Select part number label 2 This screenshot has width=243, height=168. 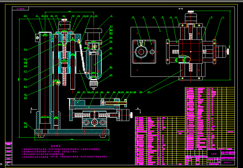click(212, 17)
